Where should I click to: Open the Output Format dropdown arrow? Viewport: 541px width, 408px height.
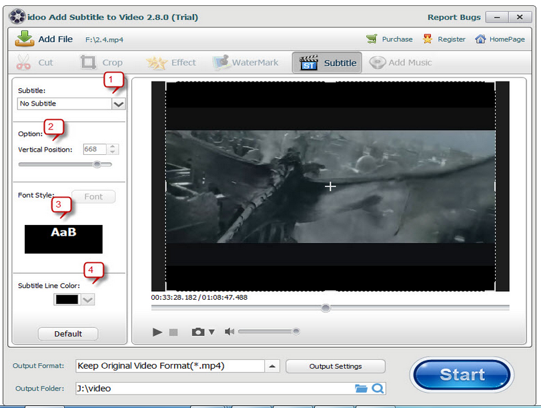pyautogui.click(x=272, y=366)
